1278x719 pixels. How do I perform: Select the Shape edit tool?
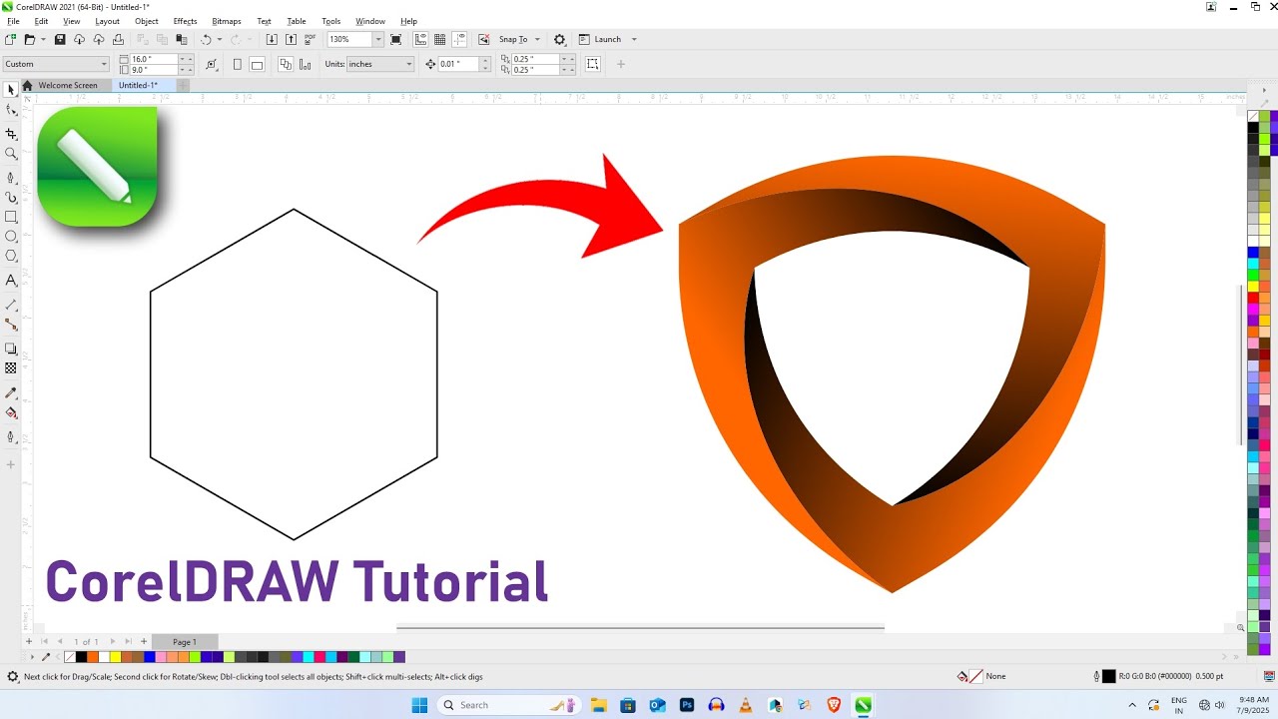point(11,111)
